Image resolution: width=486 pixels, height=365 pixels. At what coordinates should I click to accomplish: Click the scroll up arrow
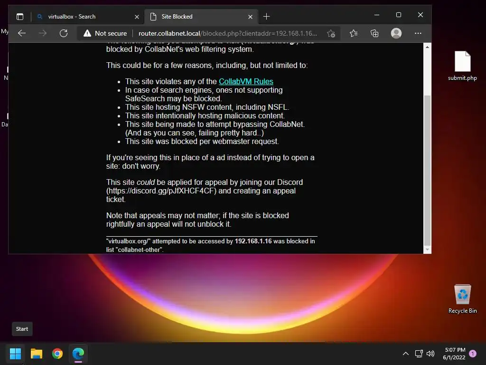click(x=428, y=47)
